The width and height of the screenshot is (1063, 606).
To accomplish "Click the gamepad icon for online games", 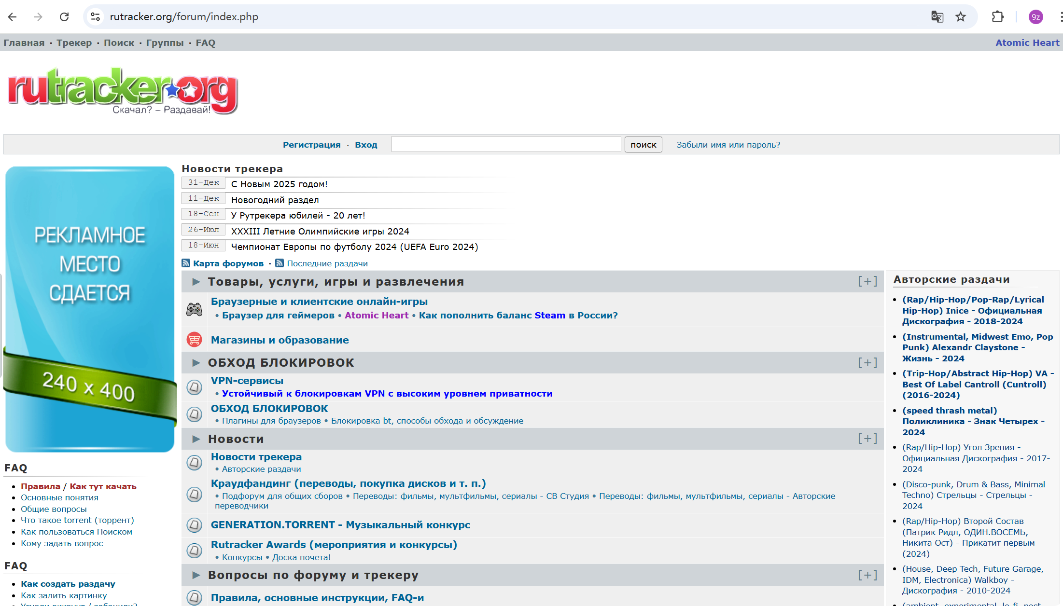I will coord(195,309).
